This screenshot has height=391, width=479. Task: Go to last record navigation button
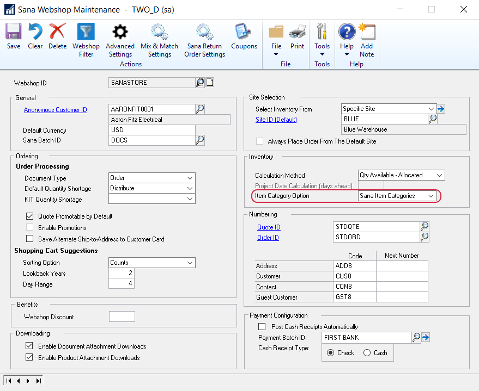pos(39,381)
